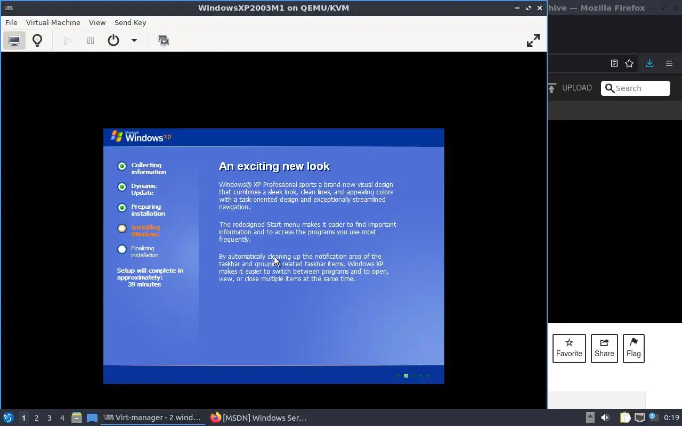Screen dimensions: 682x426
Task: Click Finalizing installation step indicator
Action: [x=122, y=249]
